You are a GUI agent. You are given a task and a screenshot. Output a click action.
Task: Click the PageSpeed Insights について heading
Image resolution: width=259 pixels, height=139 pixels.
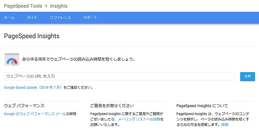202,106
